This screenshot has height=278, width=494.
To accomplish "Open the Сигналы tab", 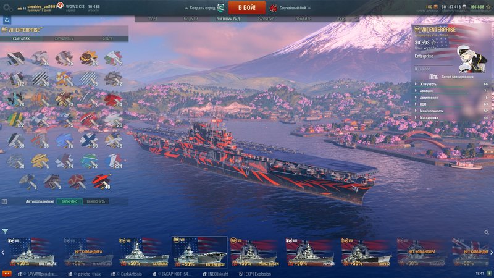I will pyautogui.click(x=64, y=38).
